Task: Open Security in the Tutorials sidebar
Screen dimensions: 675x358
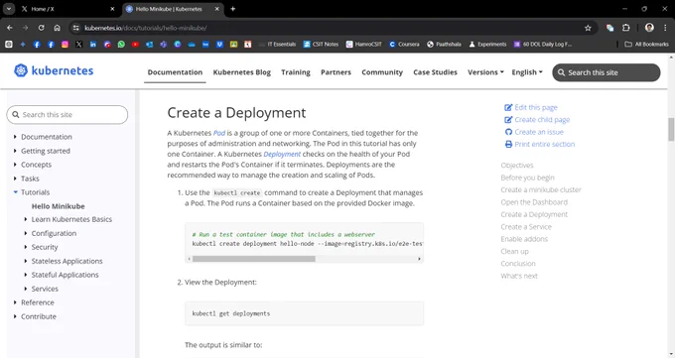Action: pos(45,247)
